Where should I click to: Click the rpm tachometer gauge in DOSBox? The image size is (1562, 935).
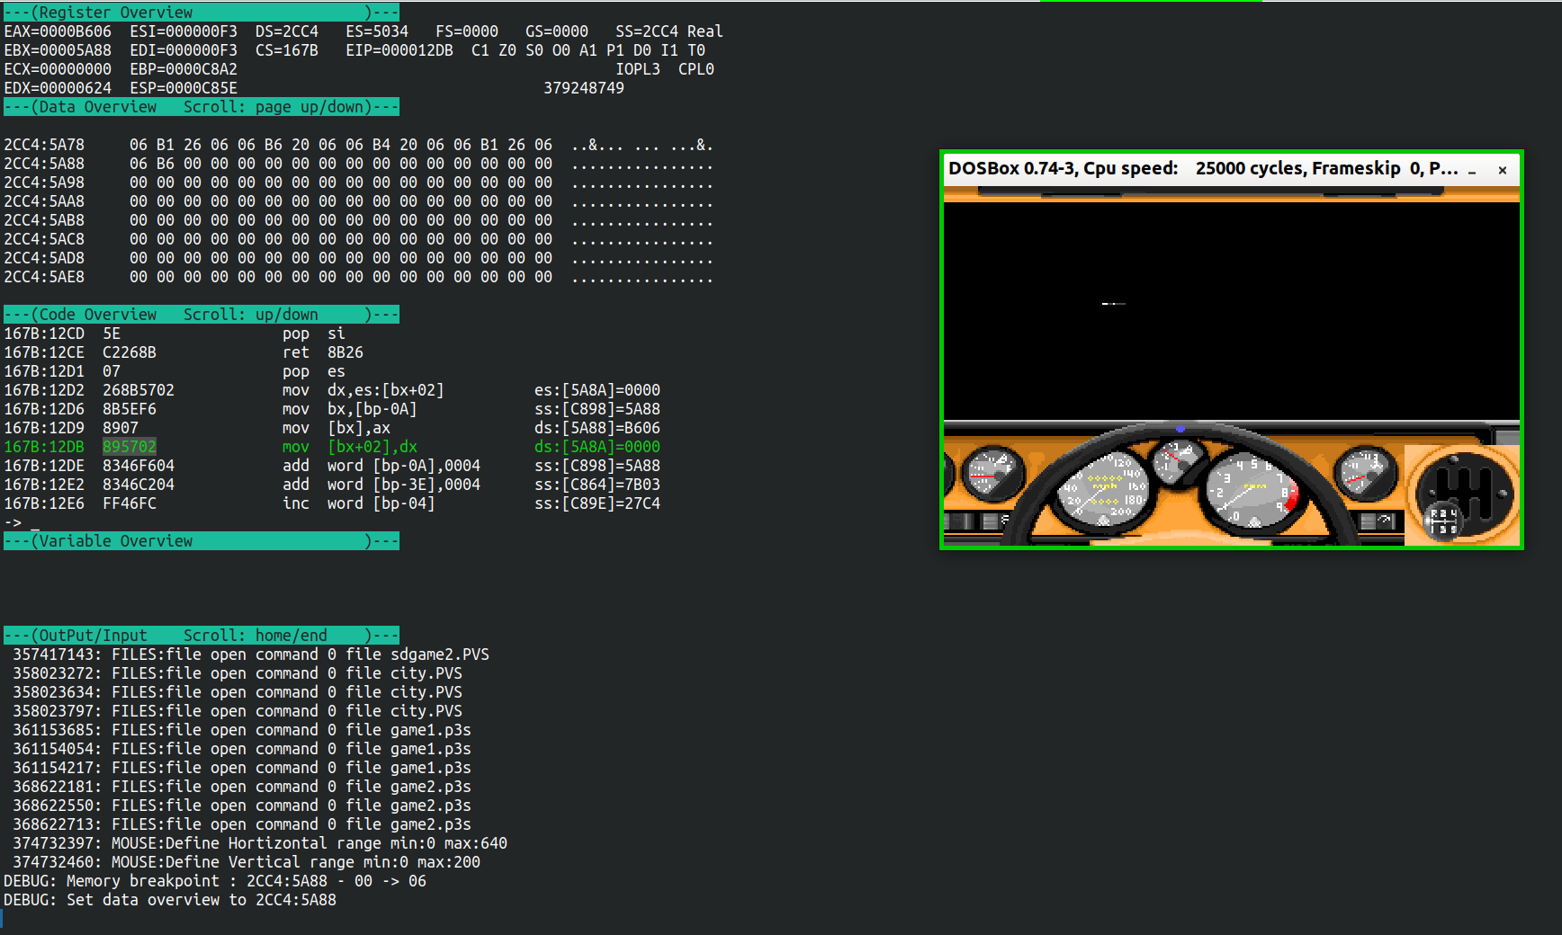click(x=1252, y=490)
